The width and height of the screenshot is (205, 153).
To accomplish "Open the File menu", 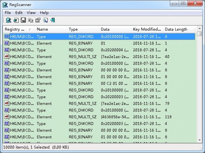I will pos(8,13).
